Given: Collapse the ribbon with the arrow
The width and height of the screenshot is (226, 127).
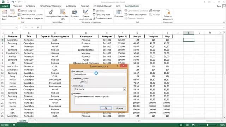Looking at the screenshot, I should (x=224, y=22).
